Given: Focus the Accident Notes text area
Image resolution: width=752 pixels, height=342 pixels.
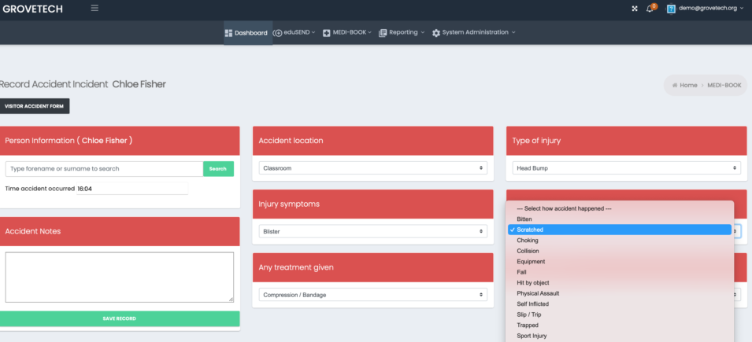Looking at the screenshot, I should click(x=120, y=277).
